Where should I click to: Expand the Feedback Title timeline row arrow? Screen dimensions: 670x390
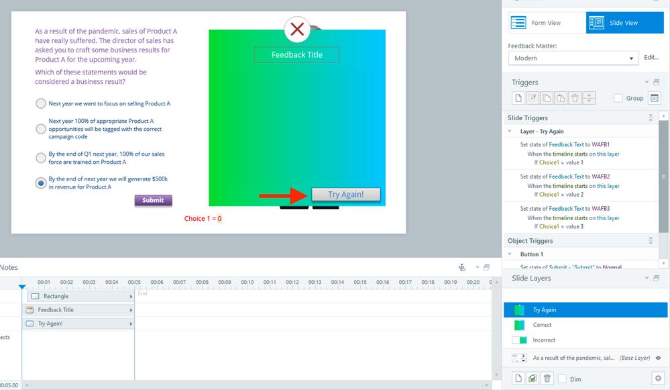[131, 310]
